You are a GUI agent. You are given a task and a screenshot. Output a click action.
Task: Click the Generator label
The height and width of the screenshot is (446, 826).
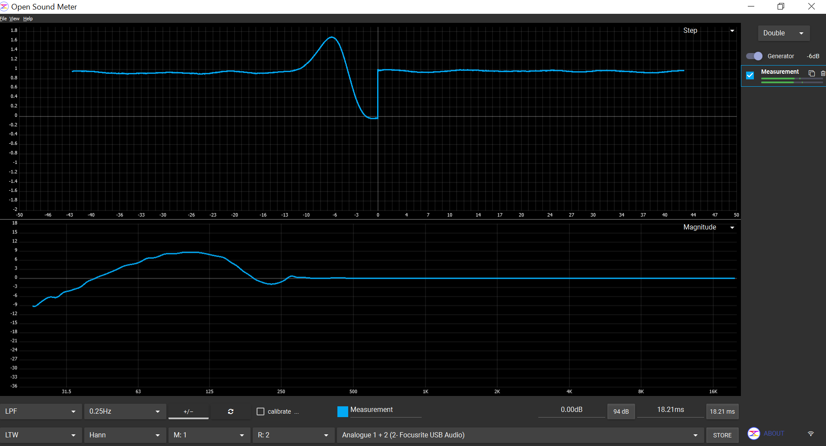click(781, 56)
